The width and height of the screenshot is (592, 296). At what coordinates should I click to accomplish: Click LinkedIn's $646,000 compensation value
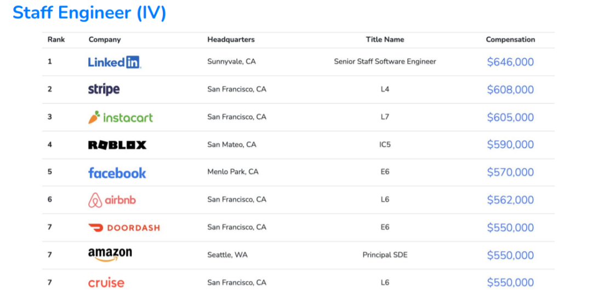510,62
